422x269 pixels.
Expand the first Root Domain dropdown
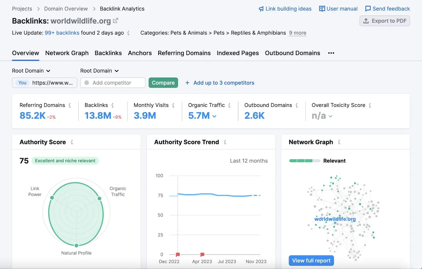point(31,71)
